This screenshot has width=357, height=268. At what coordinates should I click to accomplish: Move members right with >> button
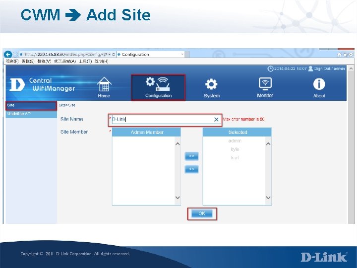[x=191, y=156]
